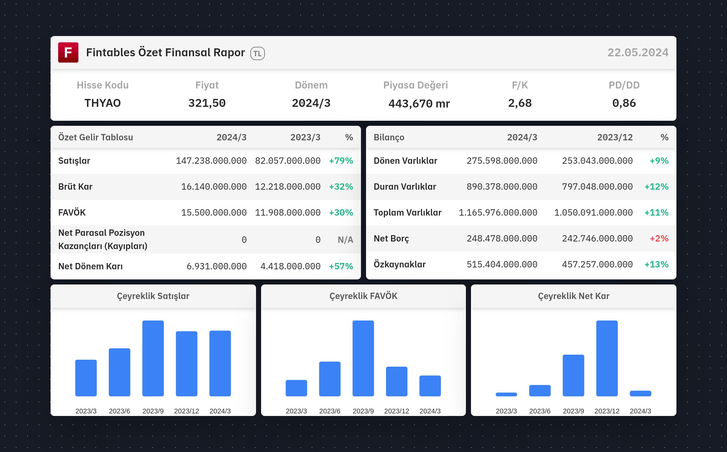Click the Fintables Özet Finansal Rapor title
Screen dimensions: 727x452
click(x=165, y=52)
